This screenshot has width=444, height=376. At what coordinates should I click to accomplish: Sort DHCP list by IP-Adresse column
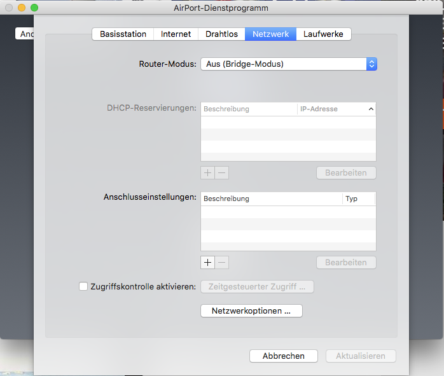click(336, 109)
